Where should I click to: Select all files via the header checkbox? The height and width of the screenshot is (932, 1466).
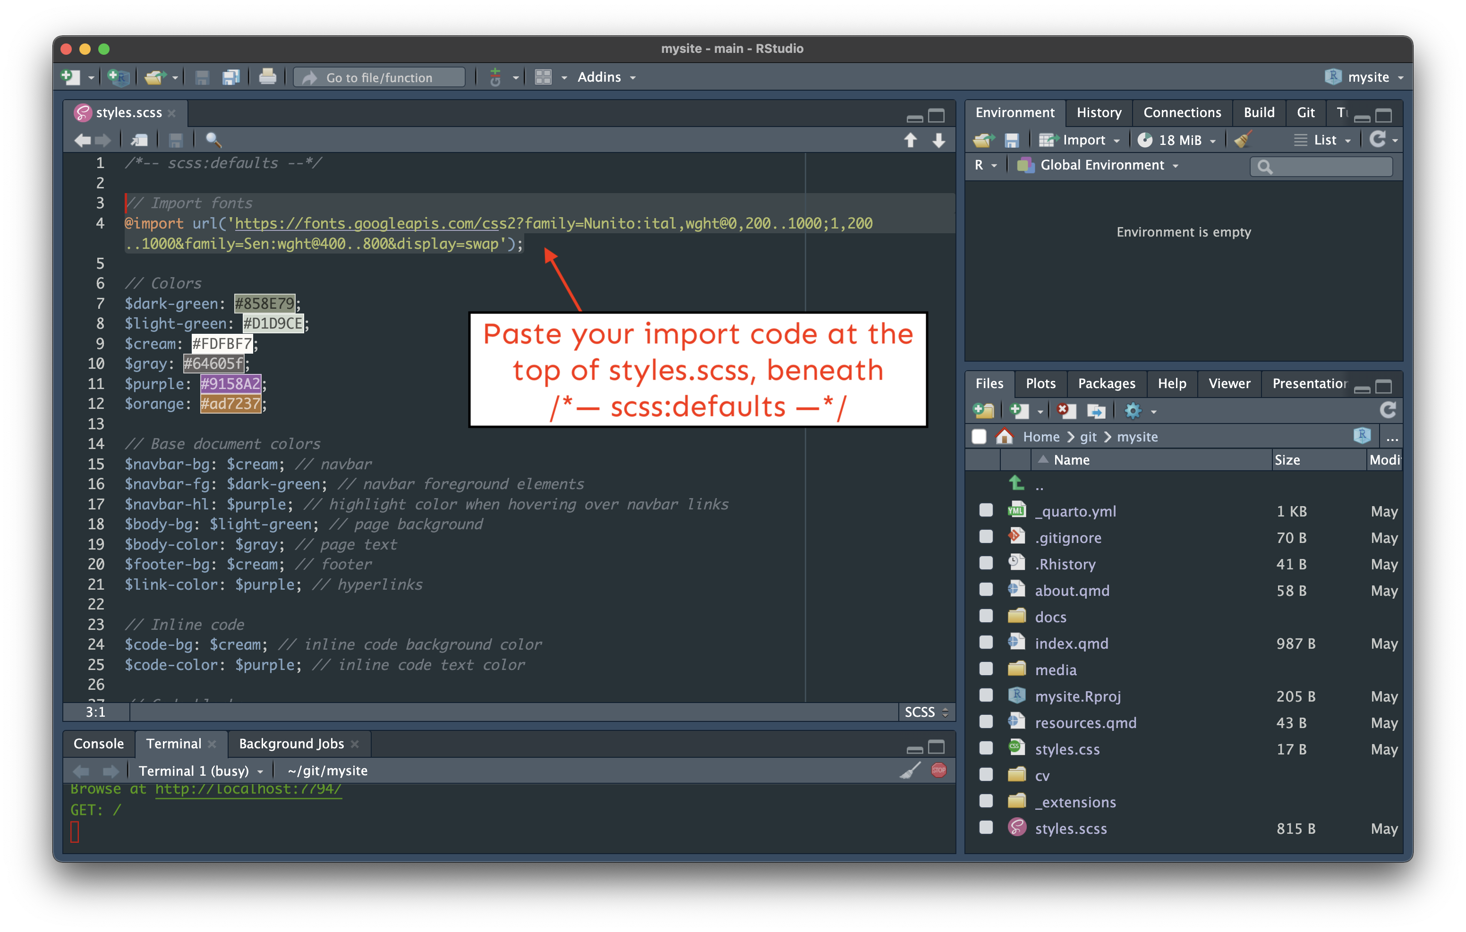coord(979,436)
